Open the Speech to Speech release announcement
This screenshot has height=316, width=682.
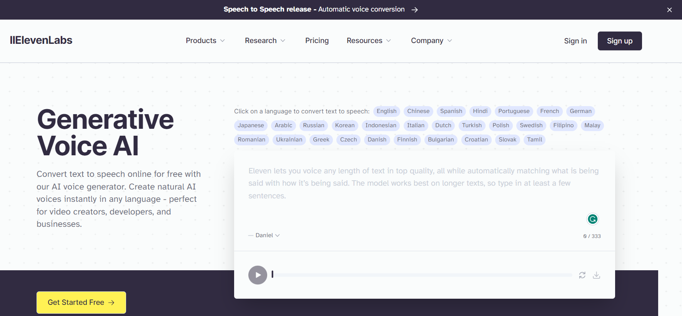click(x=314, y=9)
